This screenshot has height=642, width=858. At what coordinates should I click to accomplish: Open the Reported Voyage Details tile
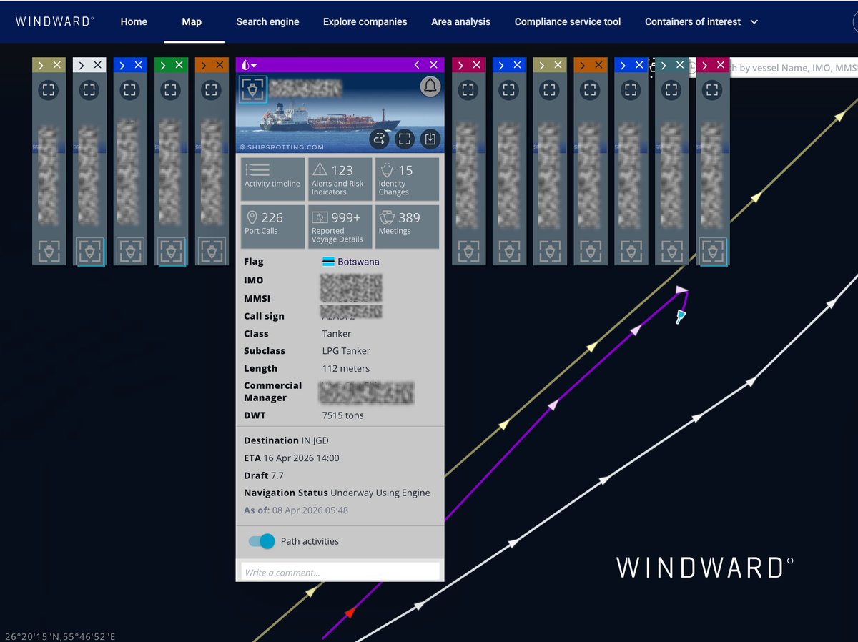click(340, 227)
